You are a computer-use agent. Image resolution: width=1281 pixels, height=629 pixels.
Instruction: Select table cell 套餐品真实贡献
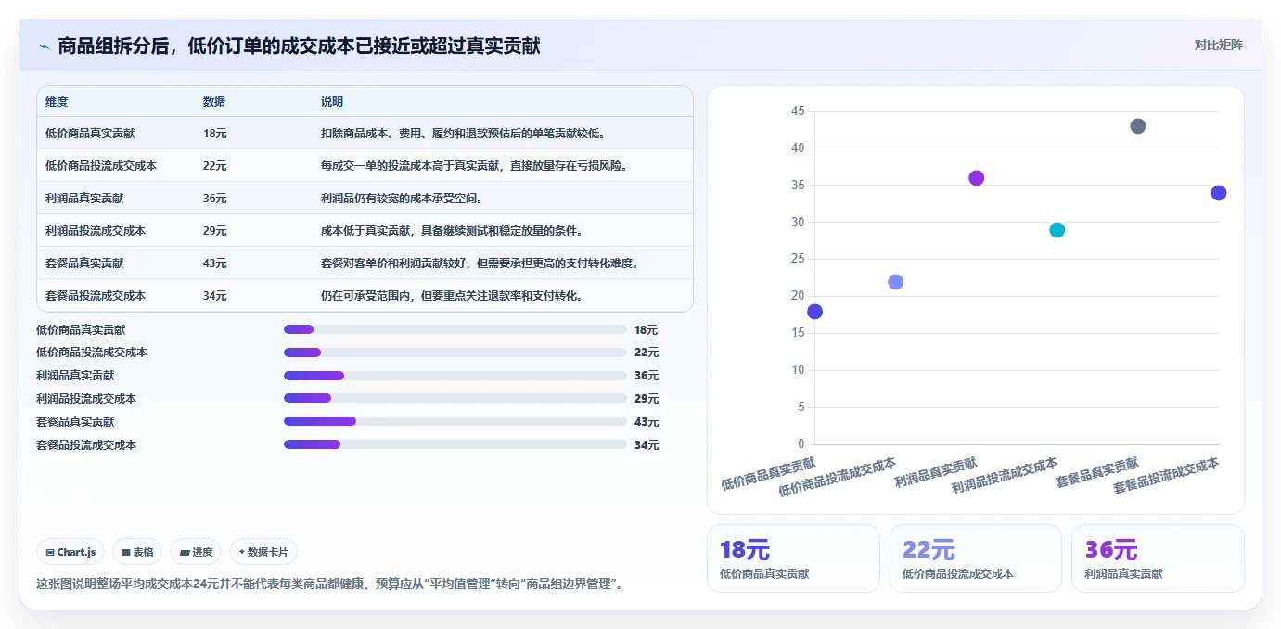tap(84, 263)
